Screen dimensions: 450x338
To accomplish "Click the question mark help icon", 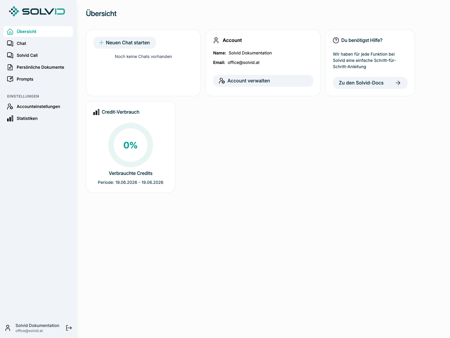I will coord(336,40).
